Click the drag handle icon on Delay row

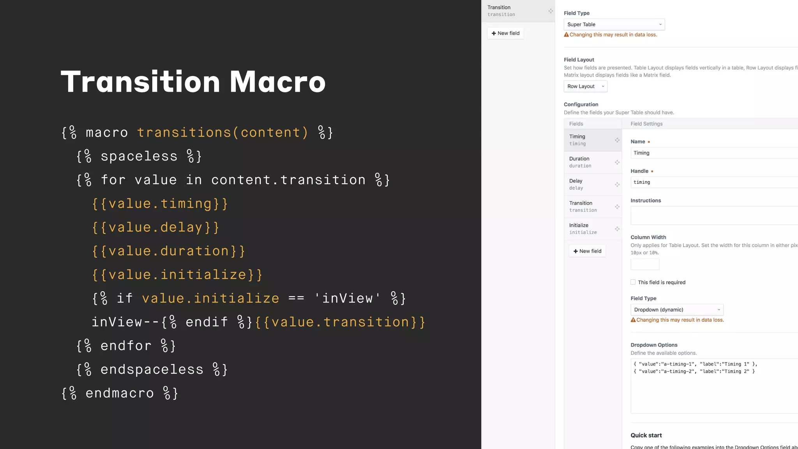click(617, 184)
